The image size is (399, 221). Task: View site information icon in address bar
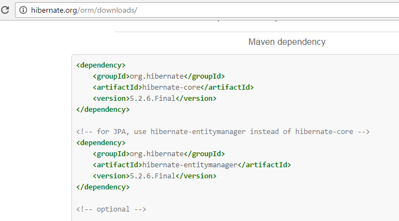23,10
